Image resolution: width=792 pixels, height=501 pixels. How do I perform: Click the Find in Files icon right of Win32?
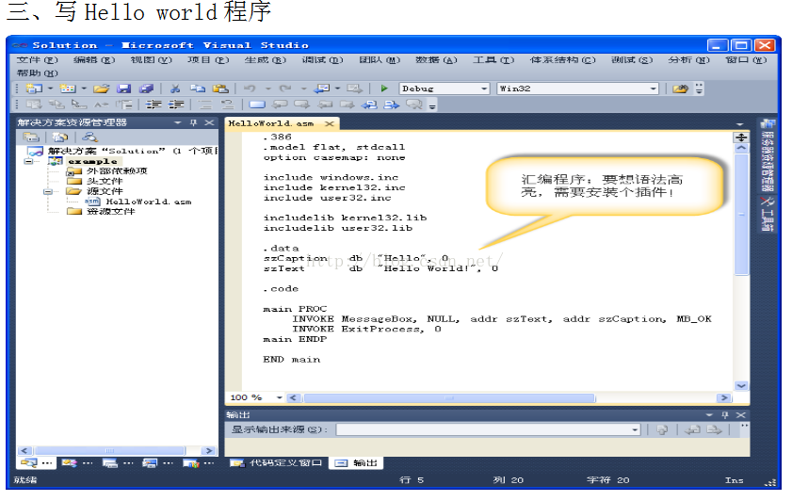(680, 89)
